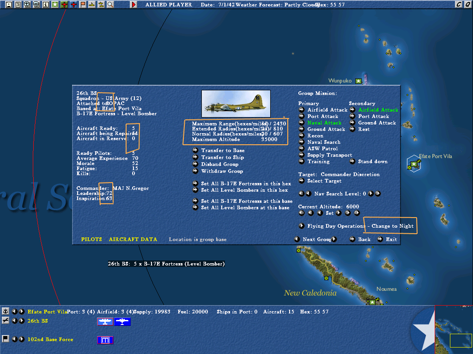The image size is (473, 354).
Task: Select first 26th BS aircraft icon in bottom bar
Action: 105,321
